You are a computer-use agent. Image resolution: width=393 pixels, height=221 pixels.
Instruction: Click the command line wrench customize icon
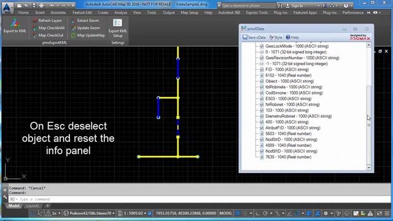(x=5, y=198)
